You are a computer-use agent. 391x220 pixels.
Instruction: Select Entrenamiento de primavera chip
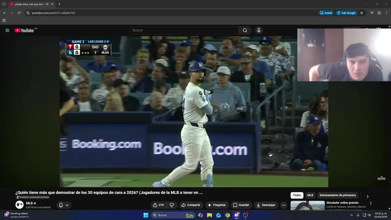coord(338,195)
